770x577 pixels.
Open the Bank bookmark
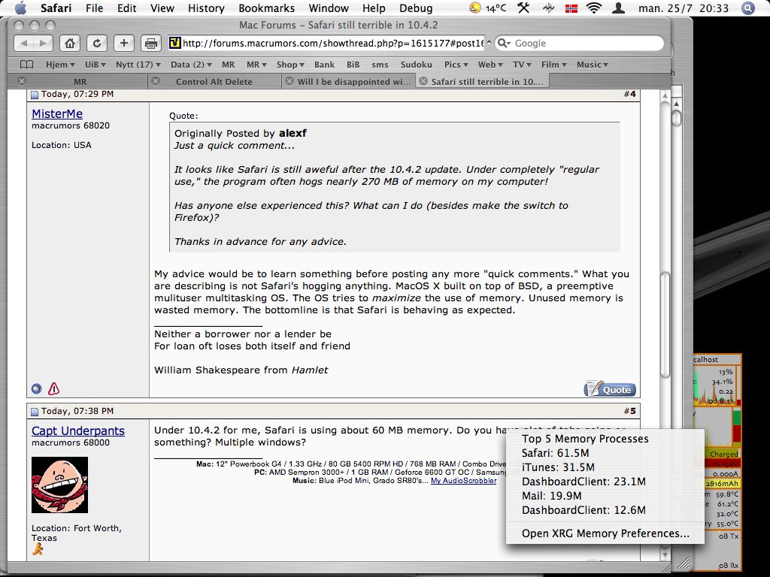pyautogui.click(x=324, y=65)
